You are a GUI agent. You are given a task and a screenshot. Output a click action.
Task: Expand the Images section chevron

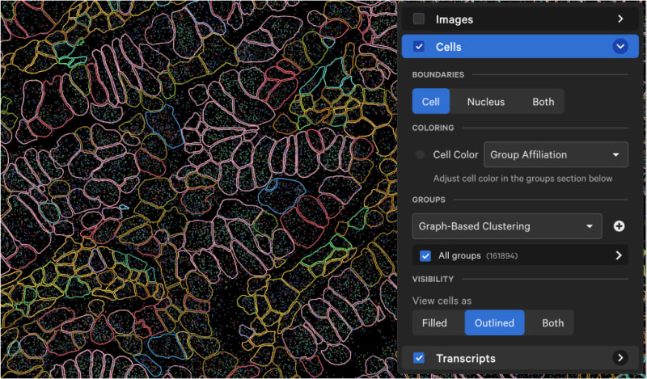point(620,19)
